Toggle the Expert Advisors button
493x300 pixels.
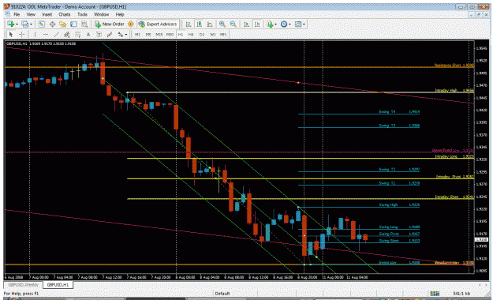(158, 24)
